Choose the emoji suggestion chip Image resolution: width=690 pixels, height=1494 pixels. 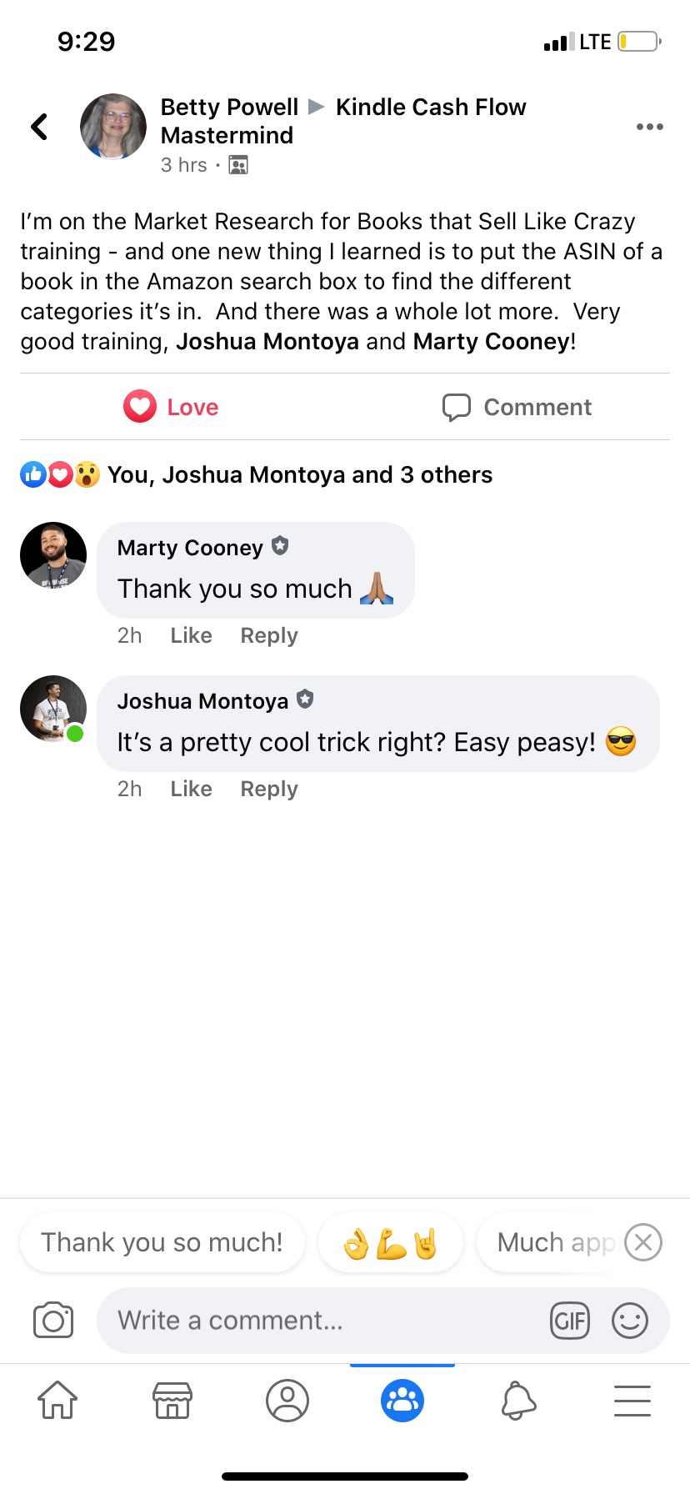[391, 1242]
